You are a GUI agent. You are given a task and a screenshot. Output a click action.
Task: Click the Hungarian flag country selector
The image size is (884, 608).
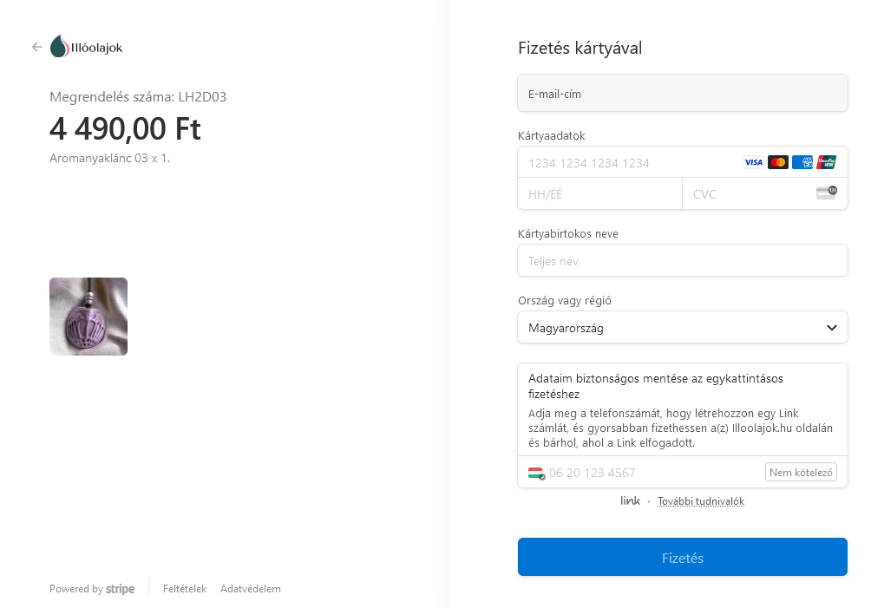pos(536,473)
